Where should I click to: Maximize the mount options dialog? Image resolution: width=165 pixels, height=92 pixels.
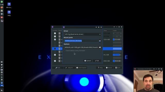coord(98,27)
